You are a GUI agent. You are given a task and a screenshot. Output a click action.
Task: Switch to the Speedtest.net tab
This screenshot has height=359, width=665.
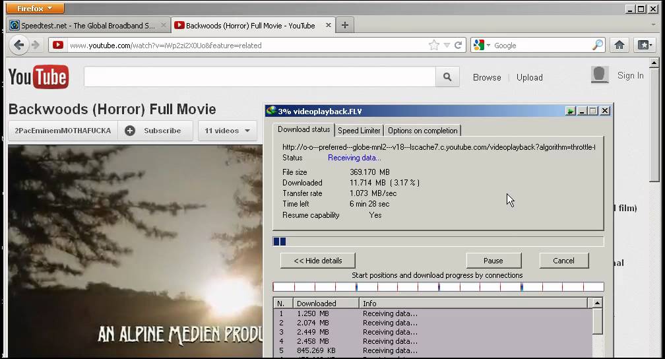click(88, 26)
